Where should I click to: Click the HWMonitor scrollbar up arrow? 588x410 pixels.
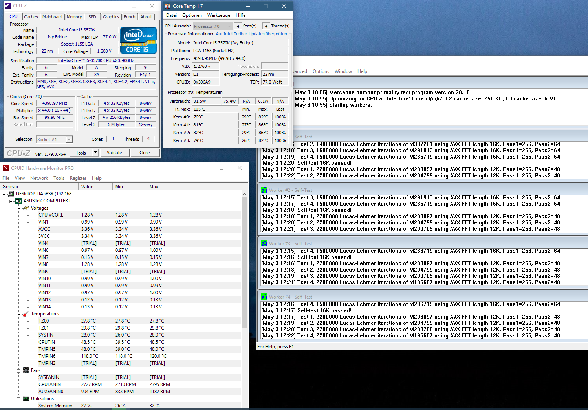[x=244, y=194]
